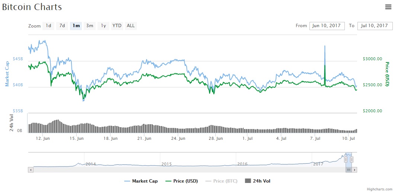The height and width of the screenshot is (193, 398).
Task: Click the 21. Jun axis label
Action: coord(144,138)
